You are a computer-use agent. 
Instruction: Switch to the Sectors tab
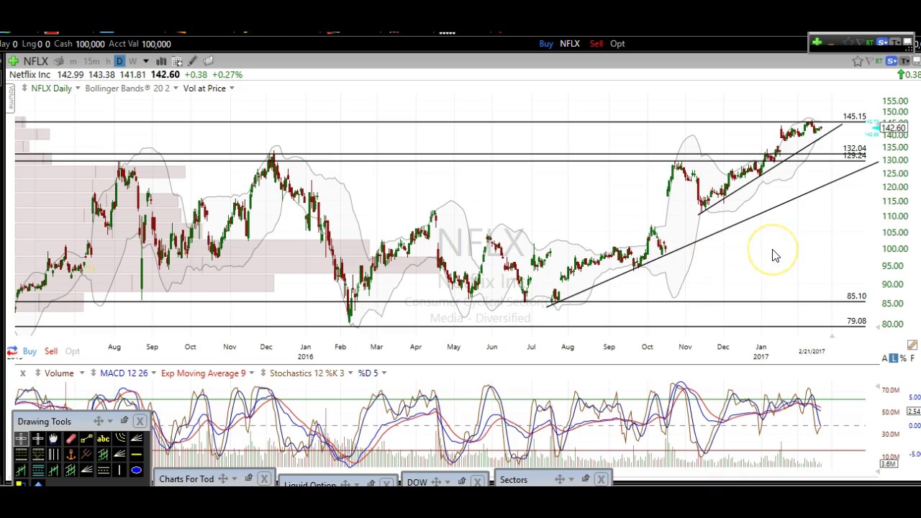pos(513,480)
